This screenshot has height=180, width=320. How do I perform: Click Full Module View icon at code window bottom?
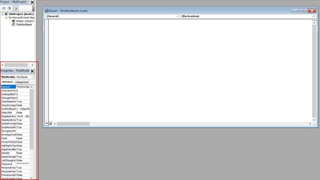pyautogui.click(x=51, y=124)
